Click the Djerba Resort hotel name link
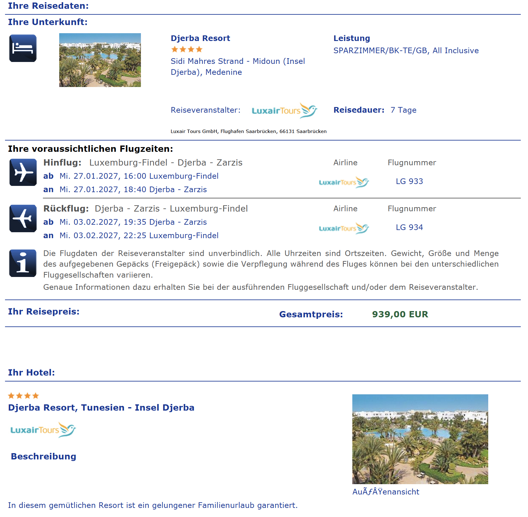Image resolution: width=528 pixels, height=517 pixels. tap(200, 38)
